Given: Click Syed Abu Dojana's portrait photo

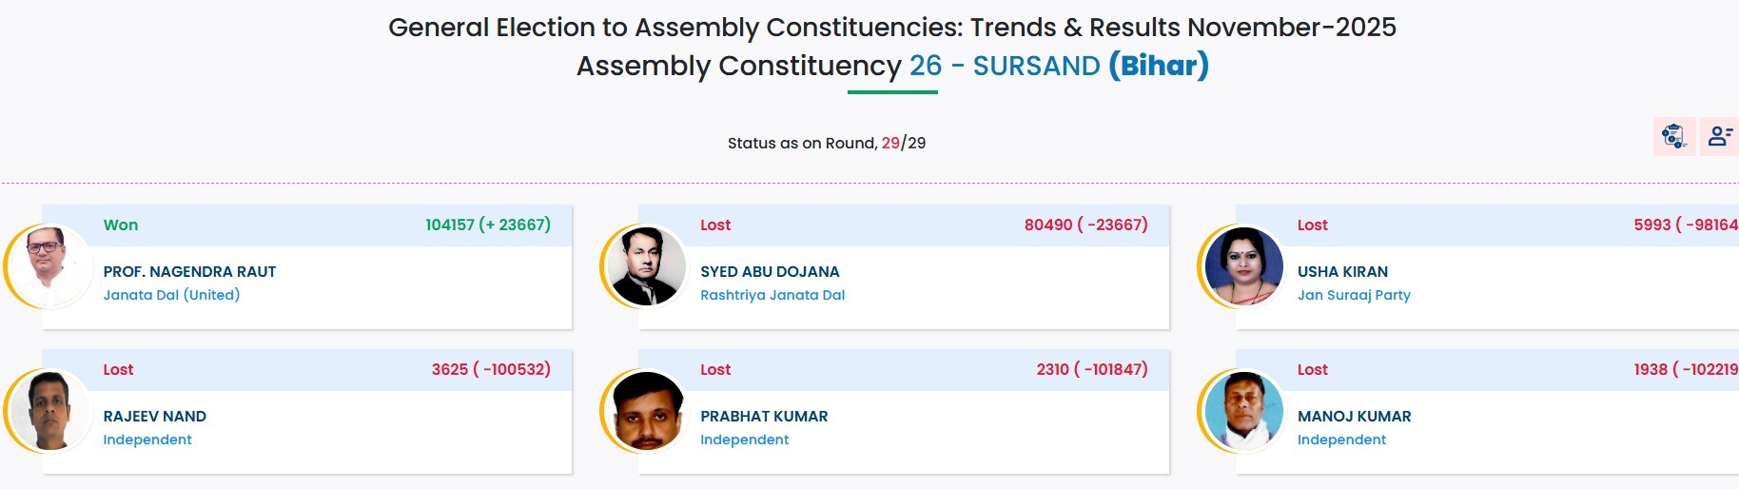Looking at the screenshot, I should tap(646, 266).
